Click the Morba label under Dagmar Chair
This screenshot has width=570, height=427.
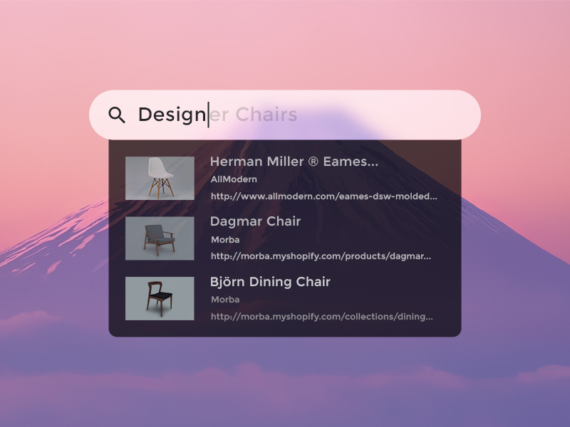coord(225,240)
